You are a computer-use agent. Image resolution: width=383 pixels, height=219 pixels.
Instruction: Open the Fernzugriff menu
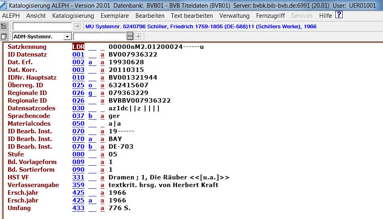tap(270, 16)
